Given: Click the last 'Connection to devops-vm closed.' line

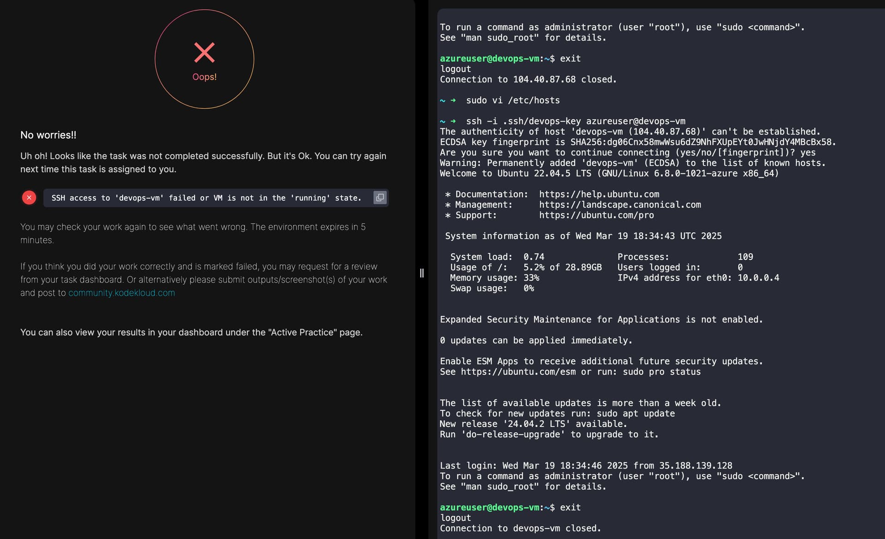Looking at the screenshot, I should pos(520,528).
